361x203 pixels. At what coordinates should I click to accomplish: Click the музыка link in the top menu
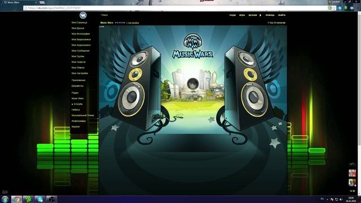(253, 15)
